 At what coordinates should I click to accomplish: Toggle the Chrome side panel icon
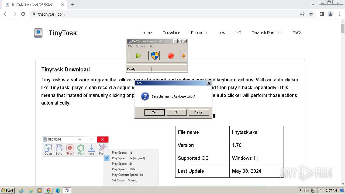click(322, 14)
